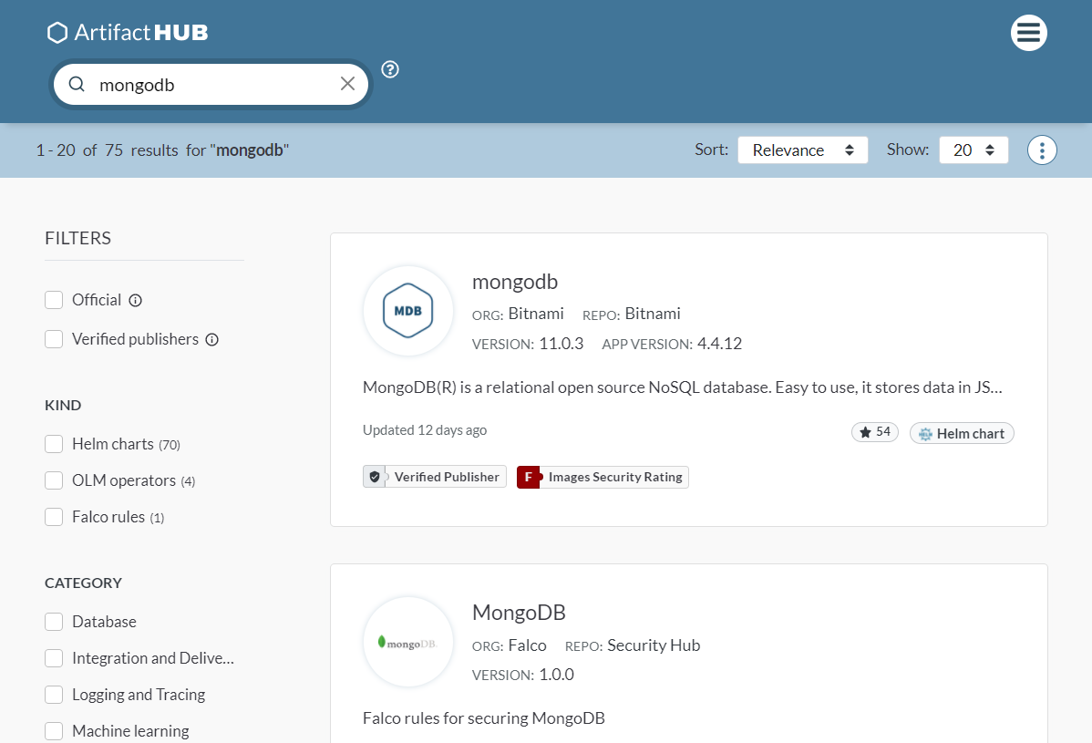Check the Integration and Delivery category
The height and width of the screenshot is (743, 1092).
click(x=54, y=658)
